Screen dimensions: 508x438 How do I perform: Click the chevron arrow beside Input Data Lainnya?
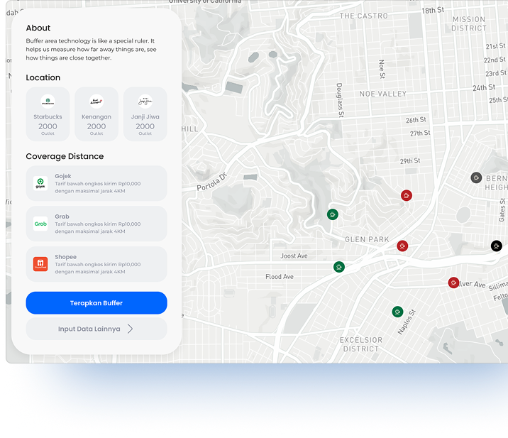pos(130,329)
